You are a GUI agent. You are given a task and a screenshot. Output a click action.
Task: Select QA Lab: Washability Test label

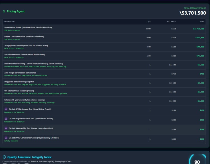(x=31, y=128)
